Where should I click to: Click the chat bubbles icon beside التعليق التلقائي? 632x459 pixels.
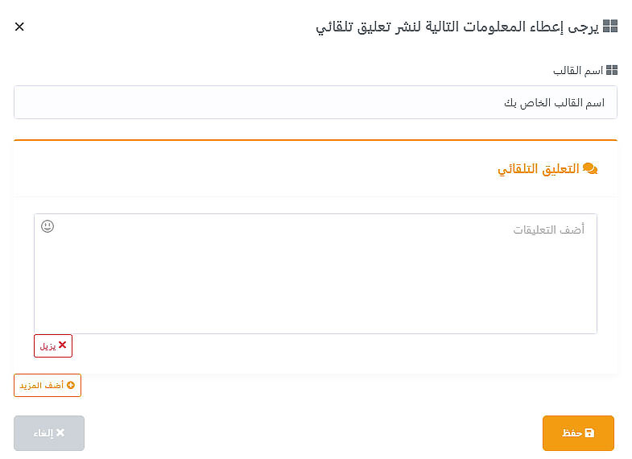point(590,169)
